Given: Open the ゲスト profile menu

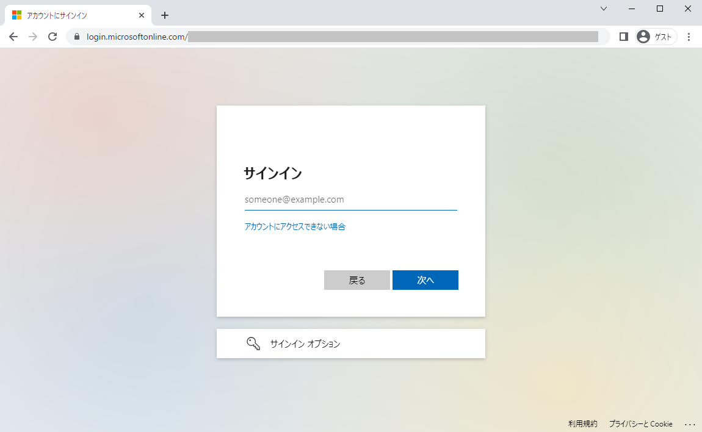Looking at the screenshot, I should (x=656, y=37).
